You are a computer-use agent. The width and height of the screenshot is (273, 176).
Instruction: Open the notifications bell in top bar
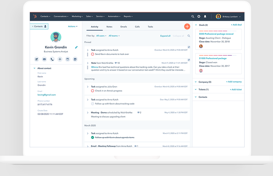click(205, 16)
